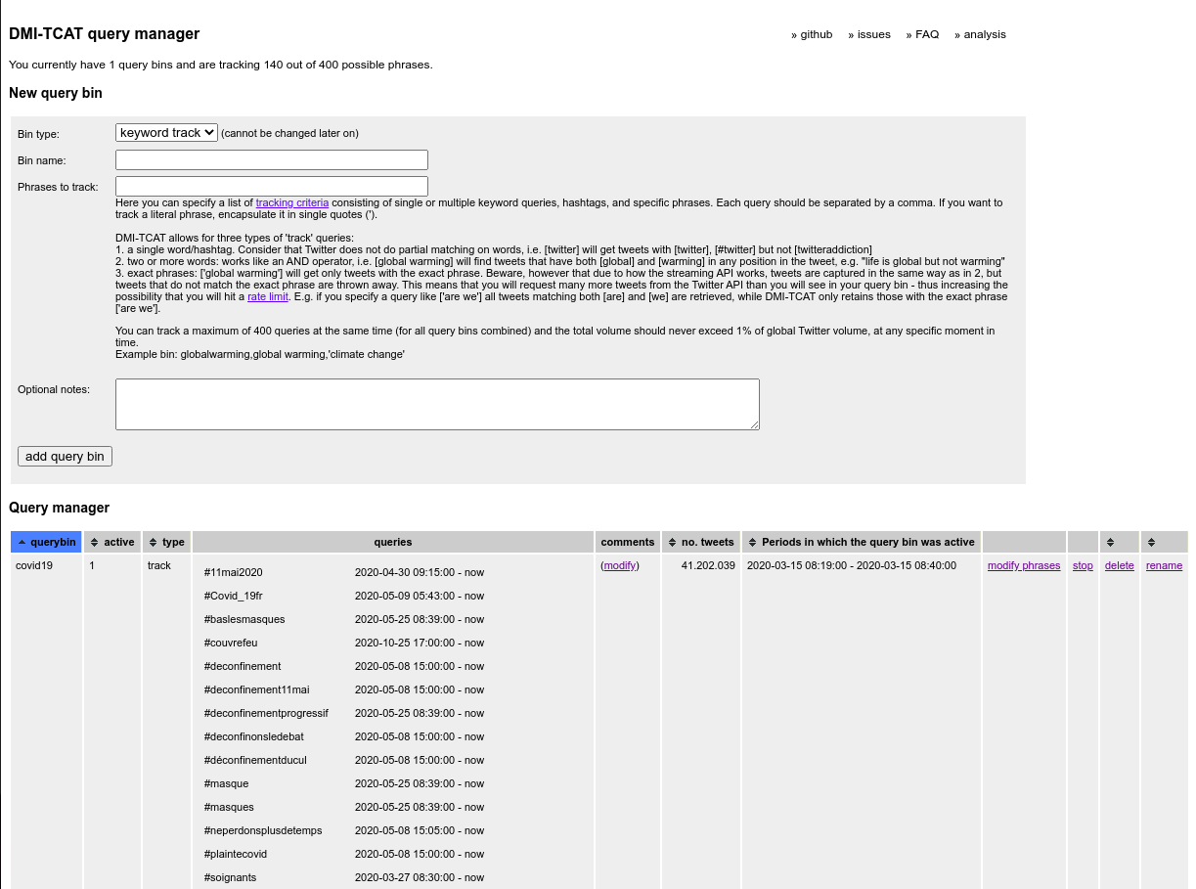Viewport: 1196px width, 889px height.
Task: Select the #deconfinementprogressif query entry
Action: (266, 713)
